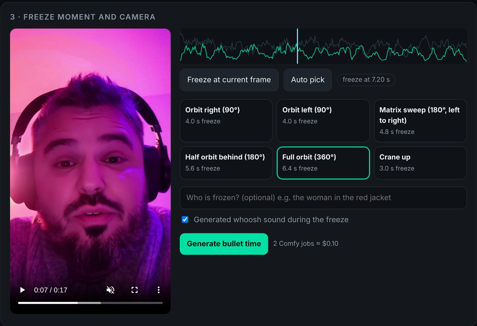Open the video player's three-dot options menu

click(158, 290)
